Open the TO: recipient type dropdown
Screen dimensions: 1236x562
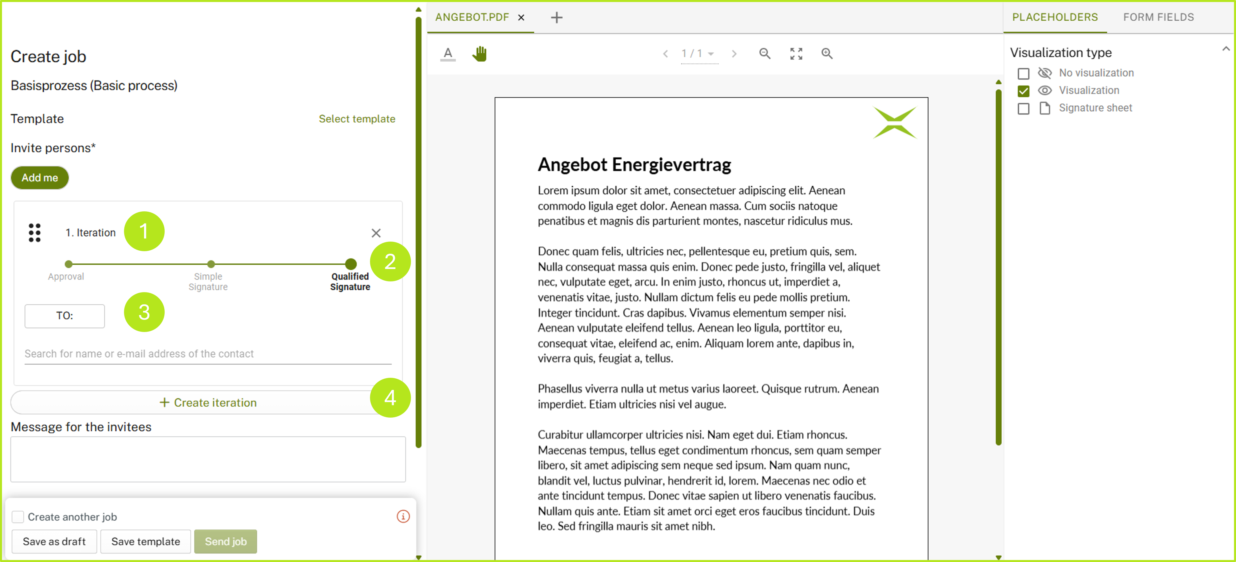point(64,316)
